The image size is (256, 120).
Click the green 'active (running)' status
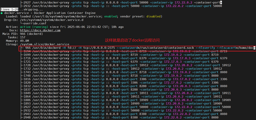pos(34,27)
